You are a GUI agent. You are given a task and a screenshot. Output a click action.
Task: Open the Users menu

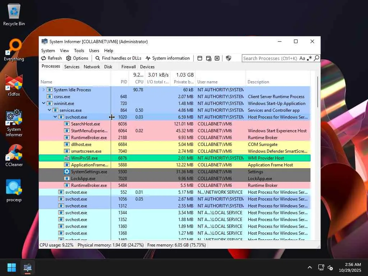(x=94, y=51)
